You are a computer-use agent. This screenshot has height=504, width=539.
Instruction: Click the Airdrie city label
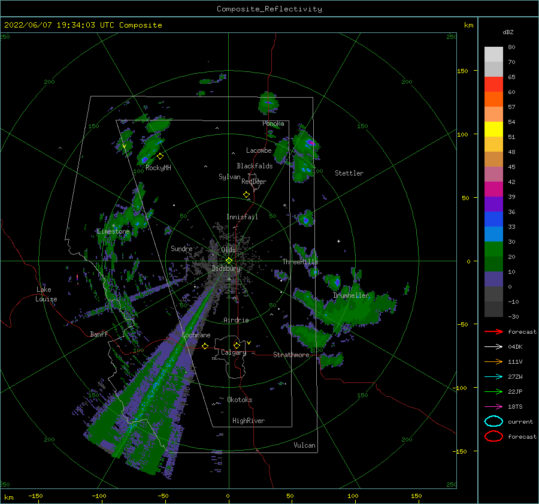pos(236,320)
